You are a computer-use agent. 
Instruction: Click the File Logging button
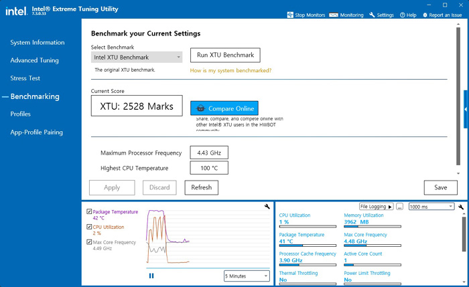coord(377,207)
